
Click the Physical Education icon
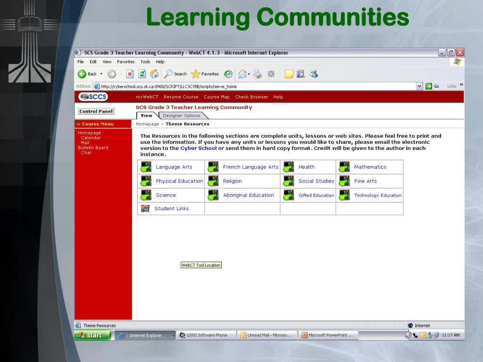coord(146,181)
